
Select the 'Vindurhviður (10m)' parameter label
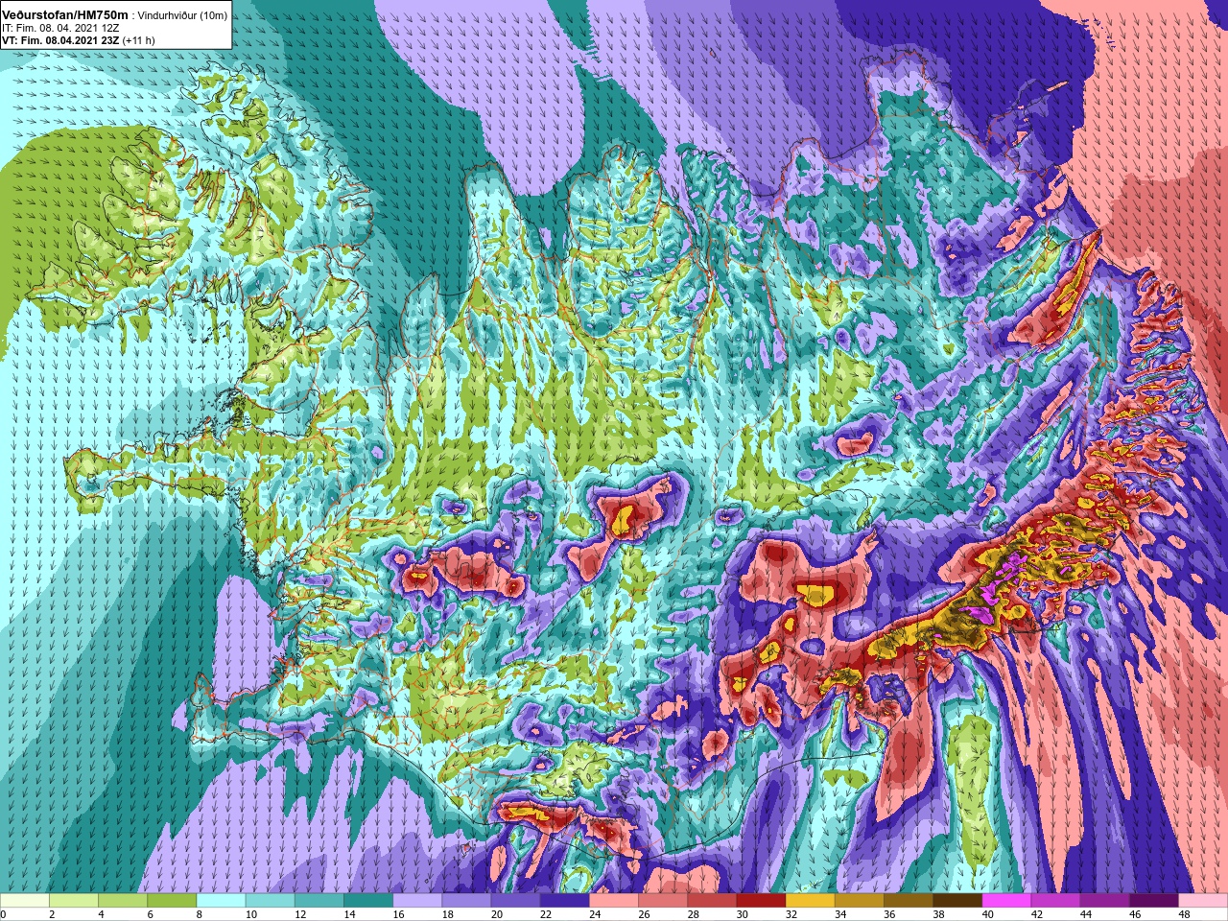[183, 16]
